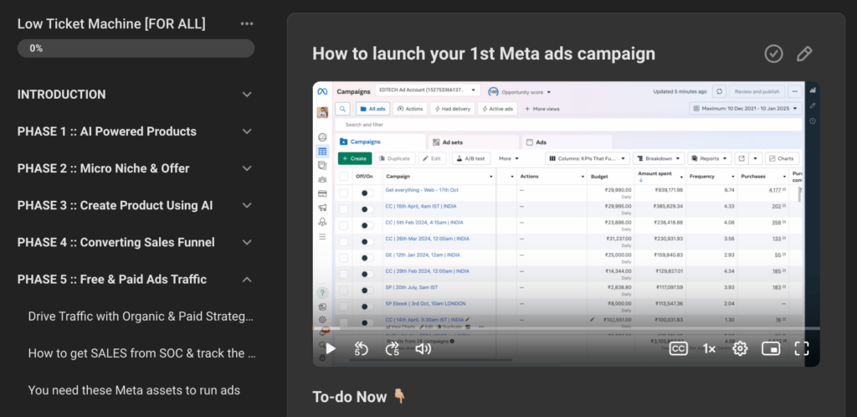Tick the select-all checkbox in the campaign table header

tap(343, 177)
